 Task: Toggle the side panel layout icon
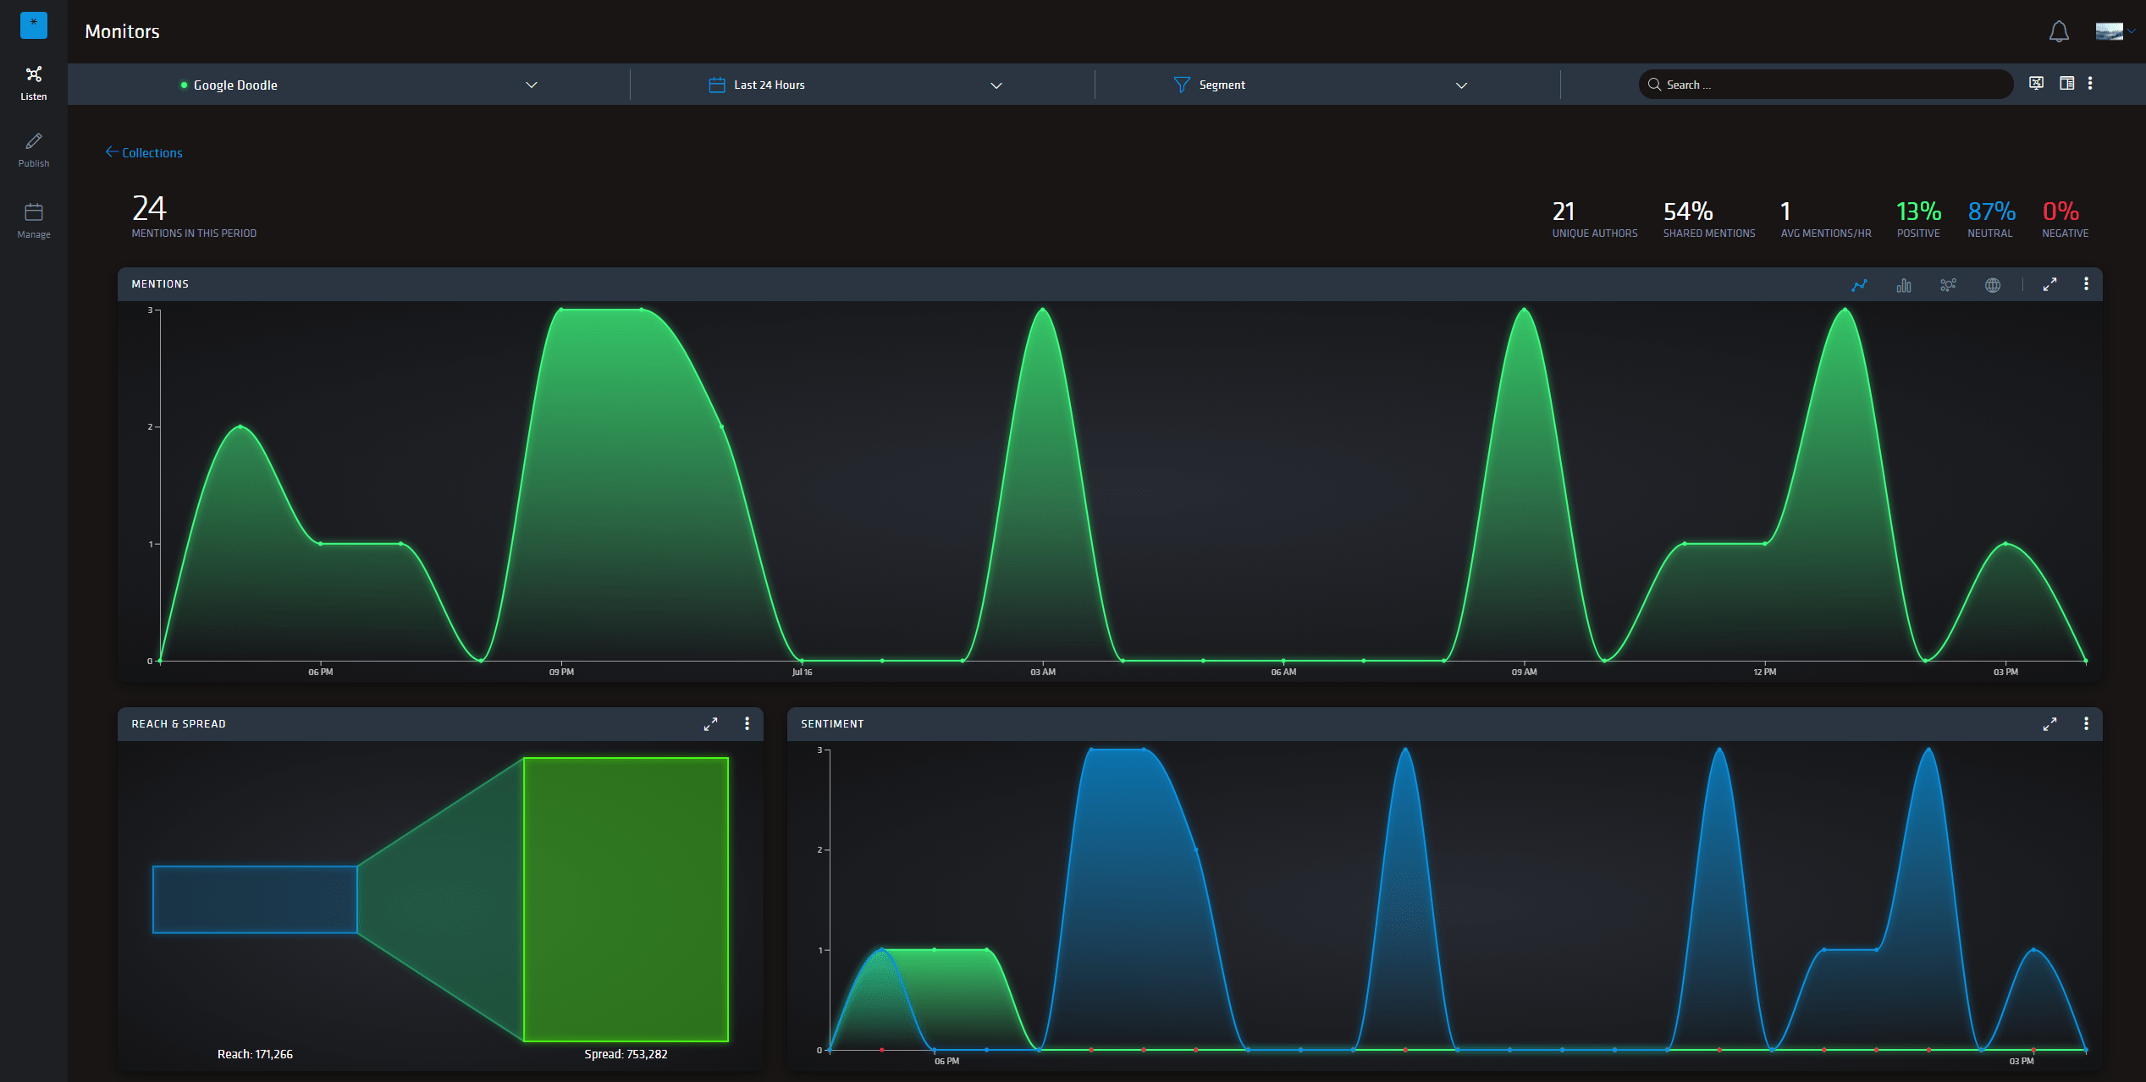pos(2066,83)
